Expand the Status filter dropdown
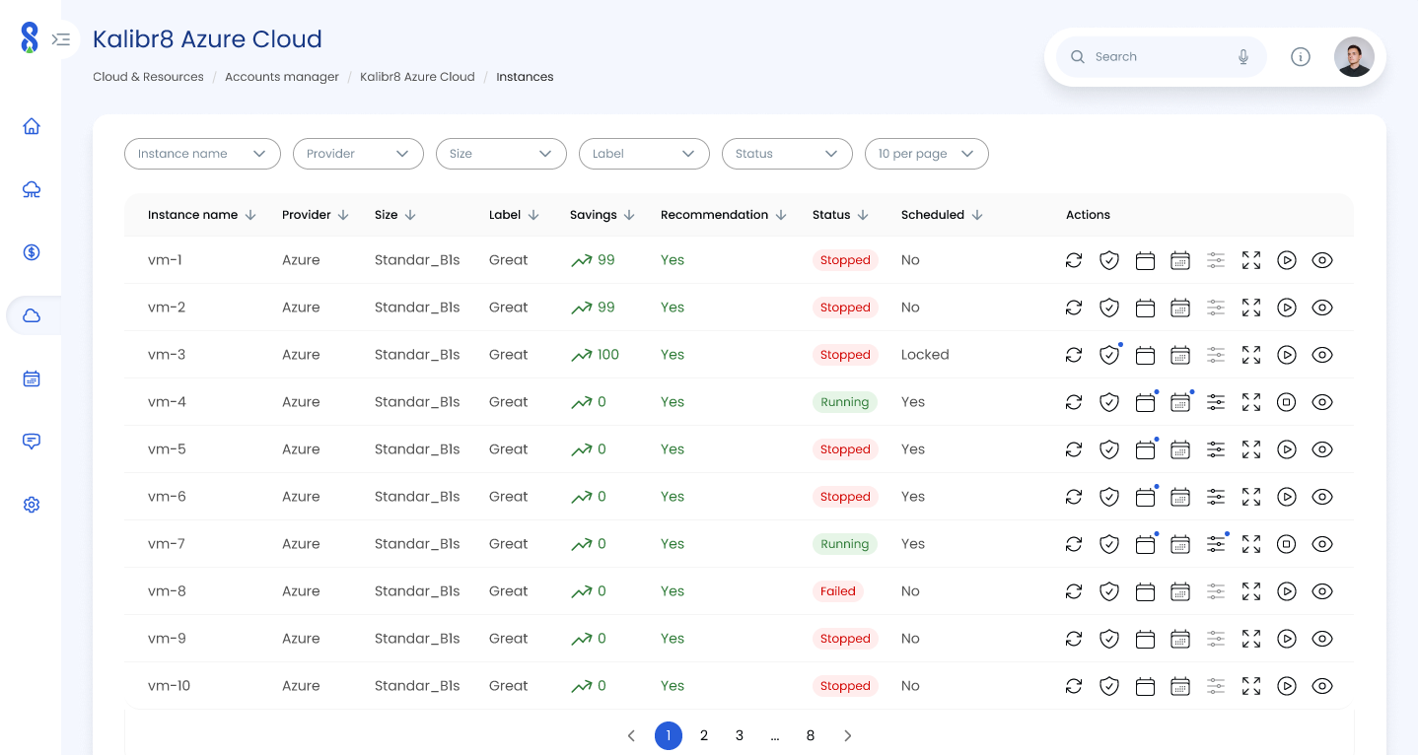This screenshot has height=755, width=1418. click(786, 154)
